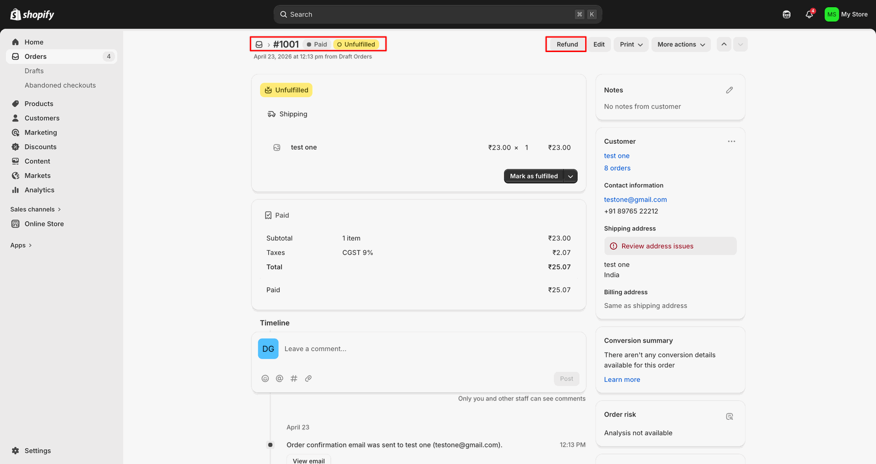Click the Shipping truck icon
The height and width of the screenshot is (464, 876).
(271, 114)
